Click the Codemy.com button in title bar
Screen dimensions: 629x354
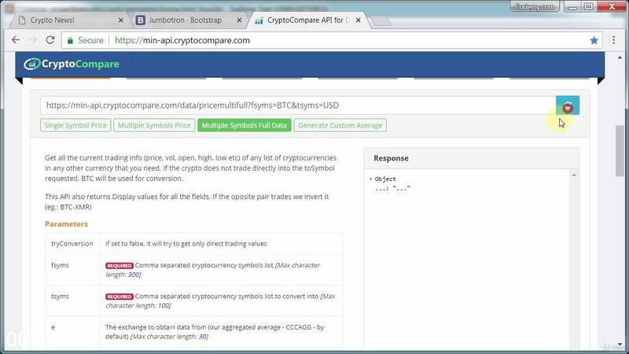click(x=535, y=7)
